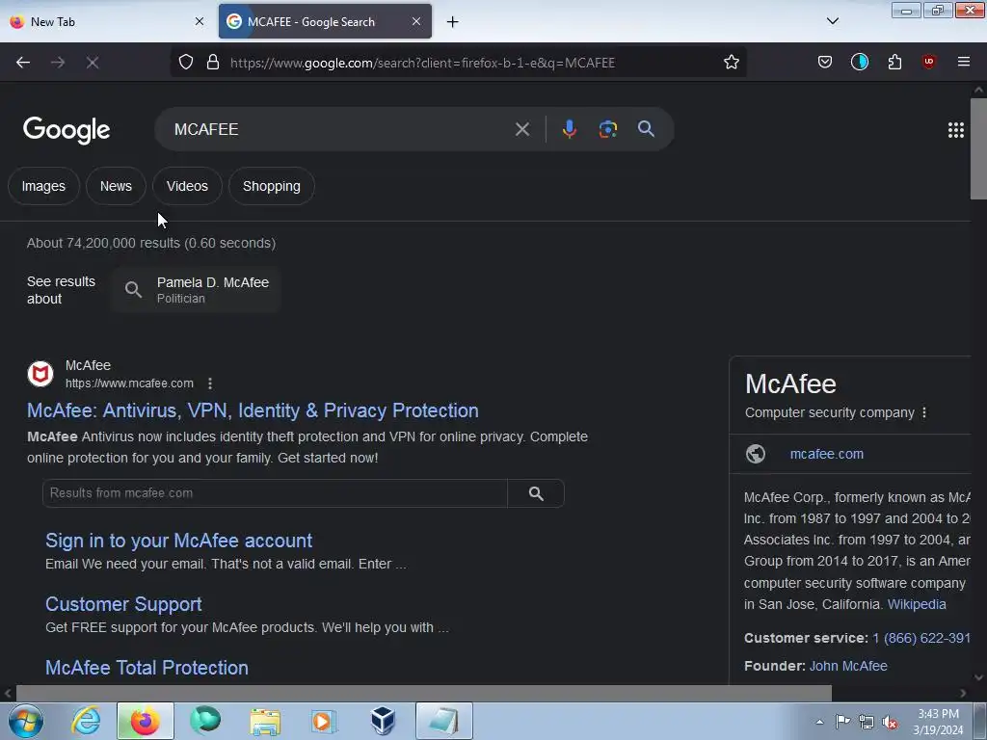
Task: Click the scroll down arrow on vertical scrollbar
Action: (x=978, y=677)
